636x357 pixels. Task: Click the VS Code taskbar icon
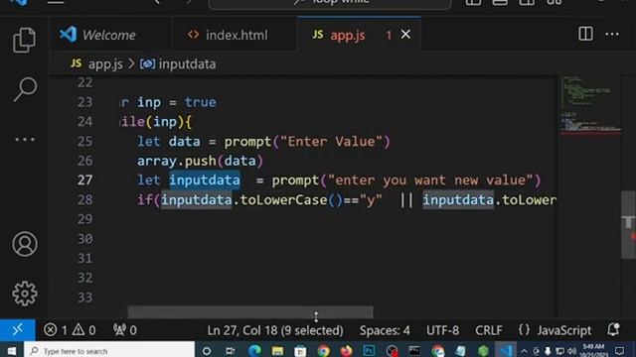point(506,350)
